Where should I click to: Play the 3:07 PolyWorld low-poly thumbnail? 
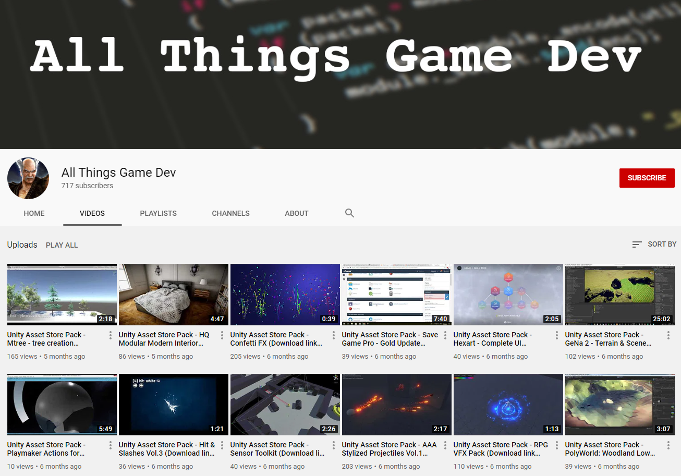coord(620,405)
